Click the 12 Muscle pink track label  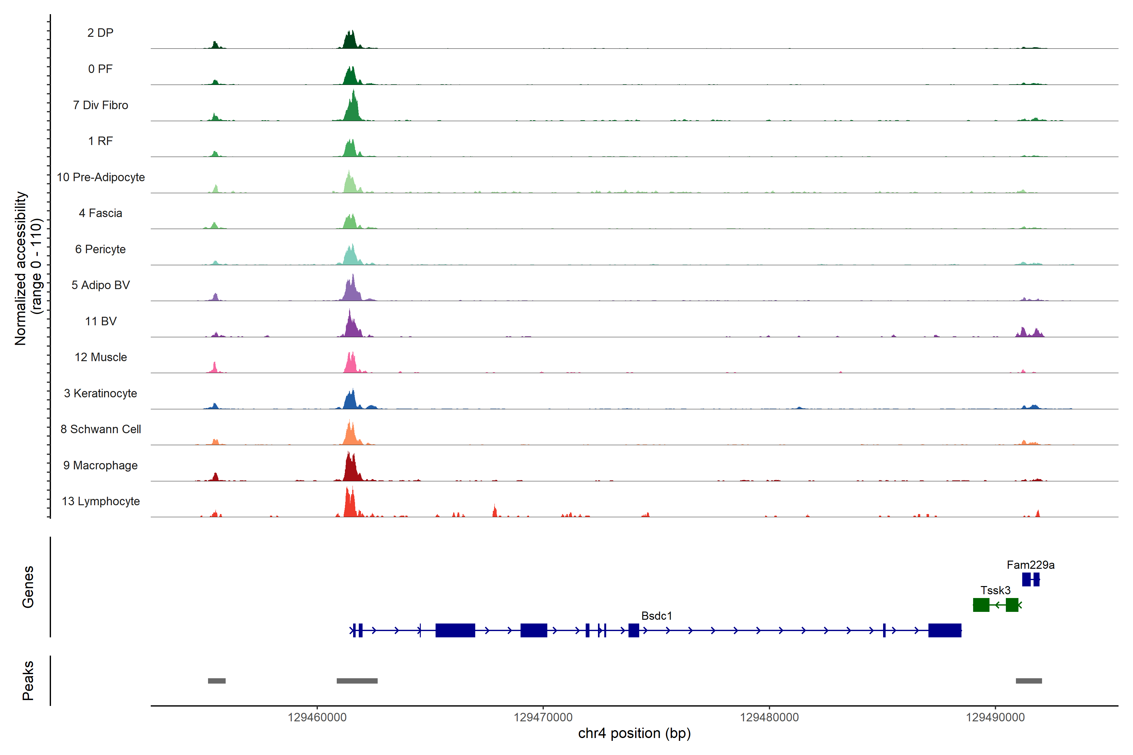click(101, 357)
